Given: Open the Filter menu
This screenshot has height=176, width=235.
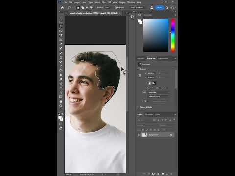Looking at the screenshot, I should [104, 2].
